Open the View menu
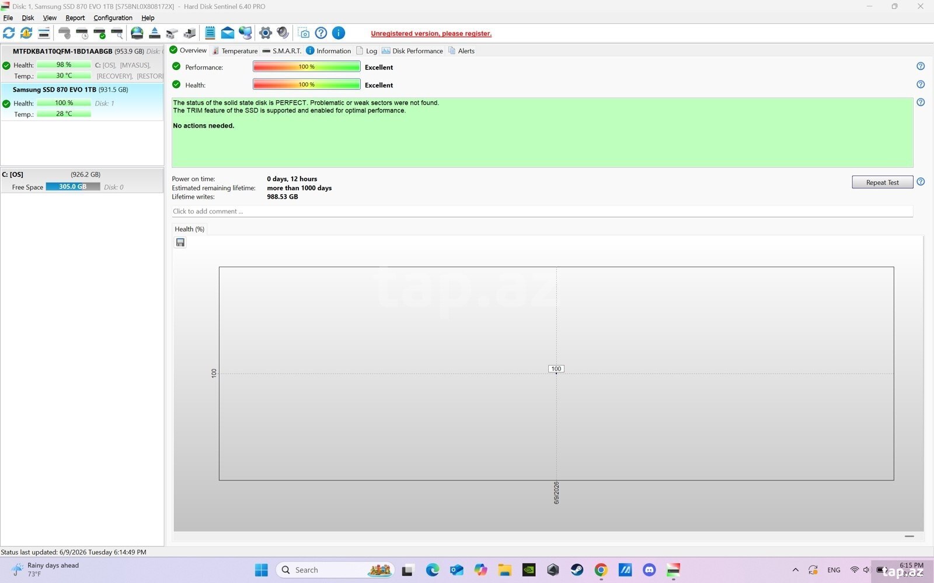Viewport: 934px width, 583px height. [x=50, y=18]
